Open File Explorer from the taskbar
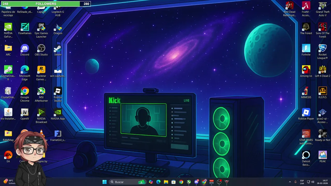Viewport: 331px width, 186px height. pos(166,182)
